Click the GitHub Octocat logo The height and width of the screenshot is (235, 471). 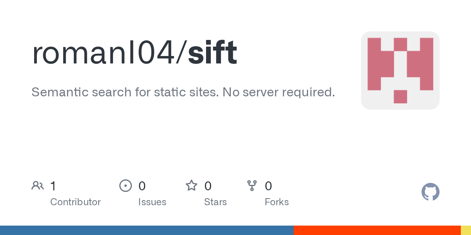point(430,192)
